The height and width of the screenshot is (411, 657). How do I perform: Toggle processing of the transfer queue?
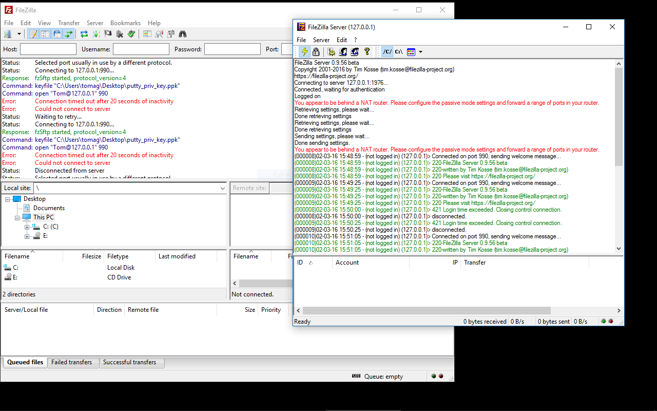point(96,34)
